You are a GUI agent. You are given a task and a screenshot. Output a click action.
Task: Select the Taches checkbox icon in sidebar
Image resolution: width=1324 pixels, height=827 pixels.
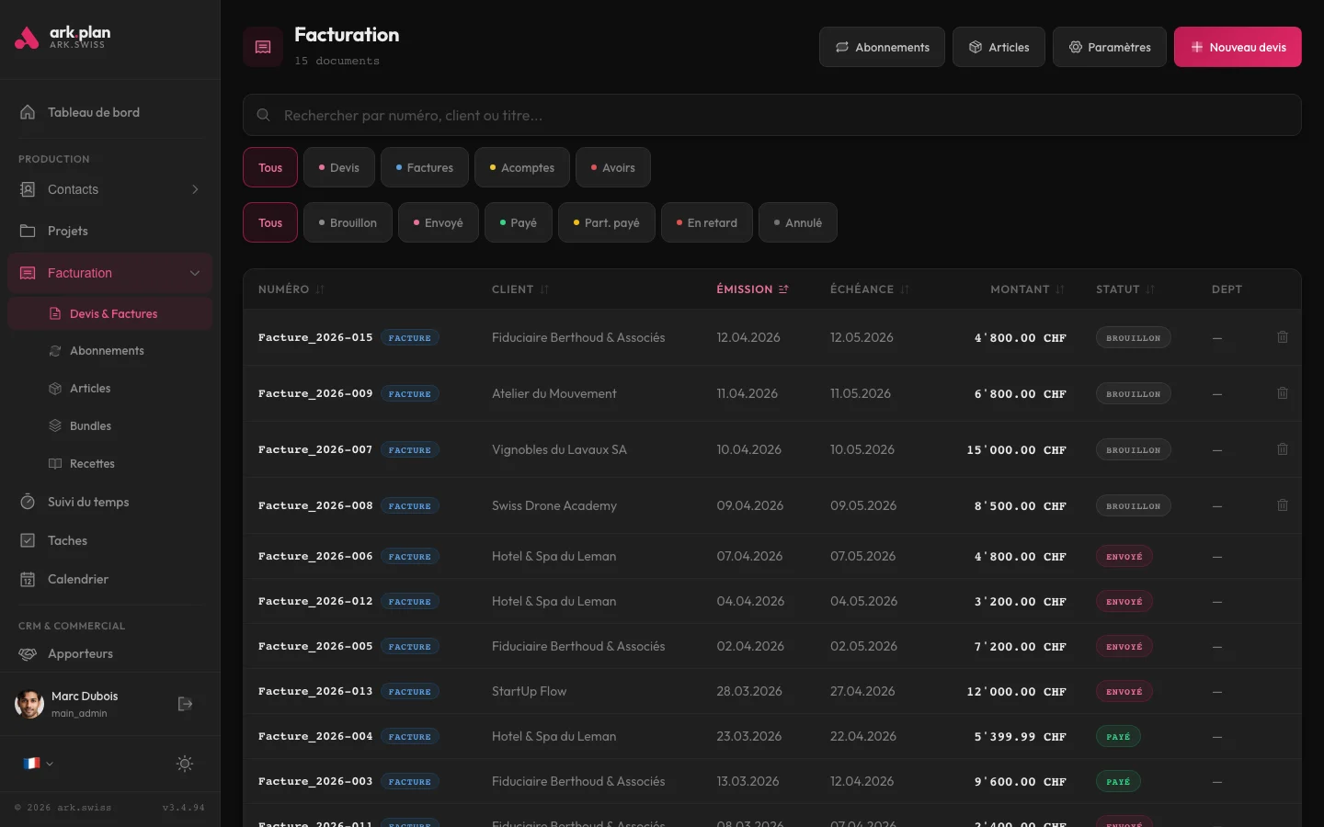click(x=29, y=540)
